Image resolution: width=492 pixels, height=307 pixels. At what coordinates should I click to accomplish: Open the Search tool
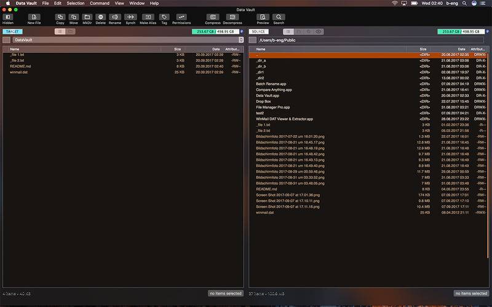[279, 17]
